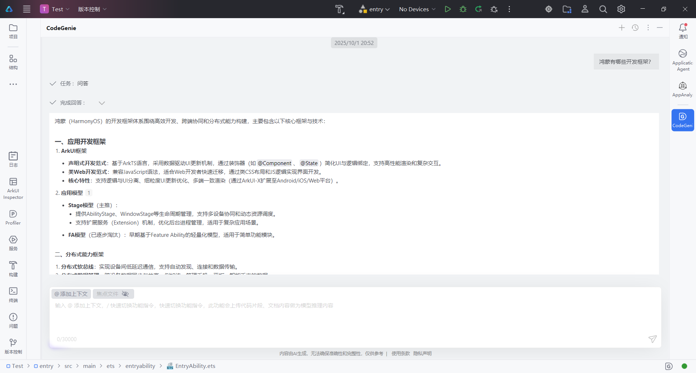
Task: Start a new CodeGenie chat
Action: coord(622,28)
